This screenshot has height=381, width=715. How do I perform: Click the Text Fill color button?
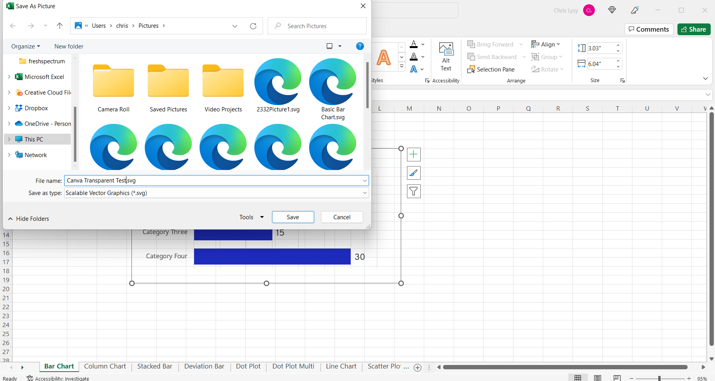click(x=414, y=44)
